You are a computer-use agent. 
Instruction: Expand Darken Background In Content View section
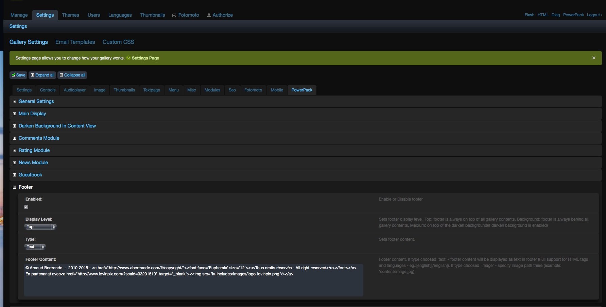pyautogui.click(x=57, y=126)
